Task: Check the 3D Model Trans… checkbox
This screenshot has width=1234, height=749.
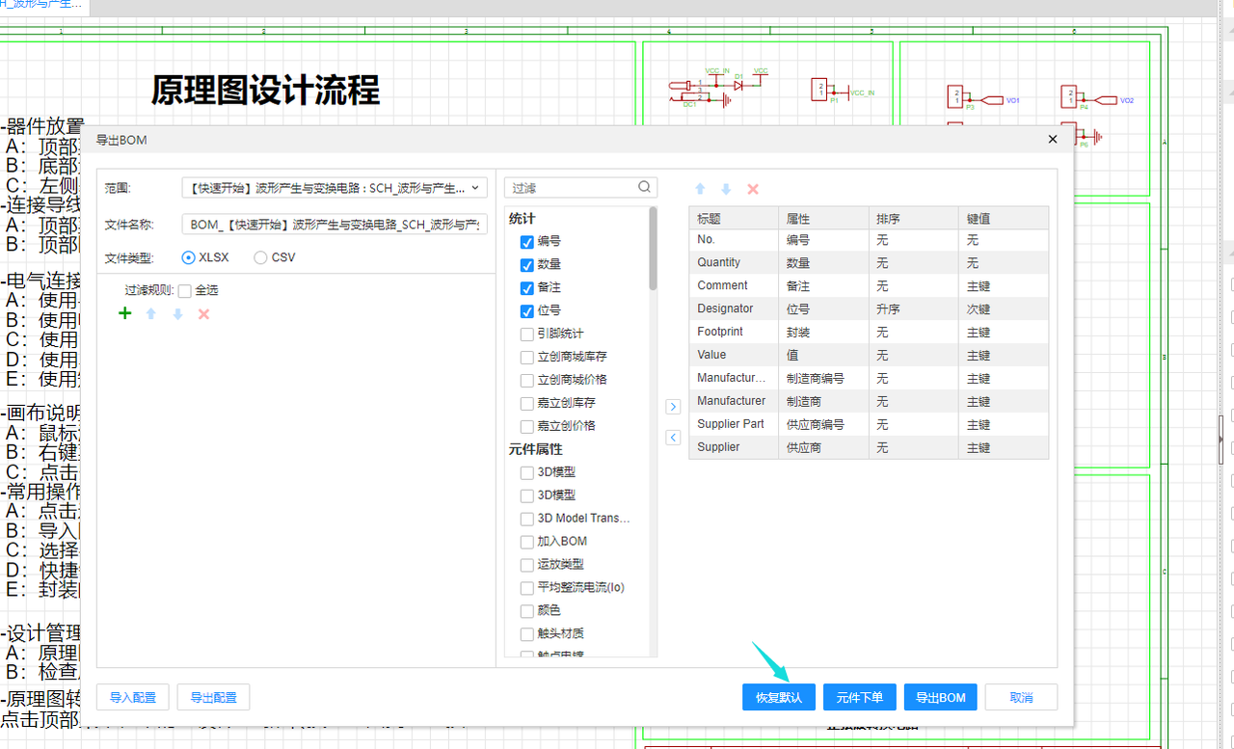Action: click(x=527, y=519)
